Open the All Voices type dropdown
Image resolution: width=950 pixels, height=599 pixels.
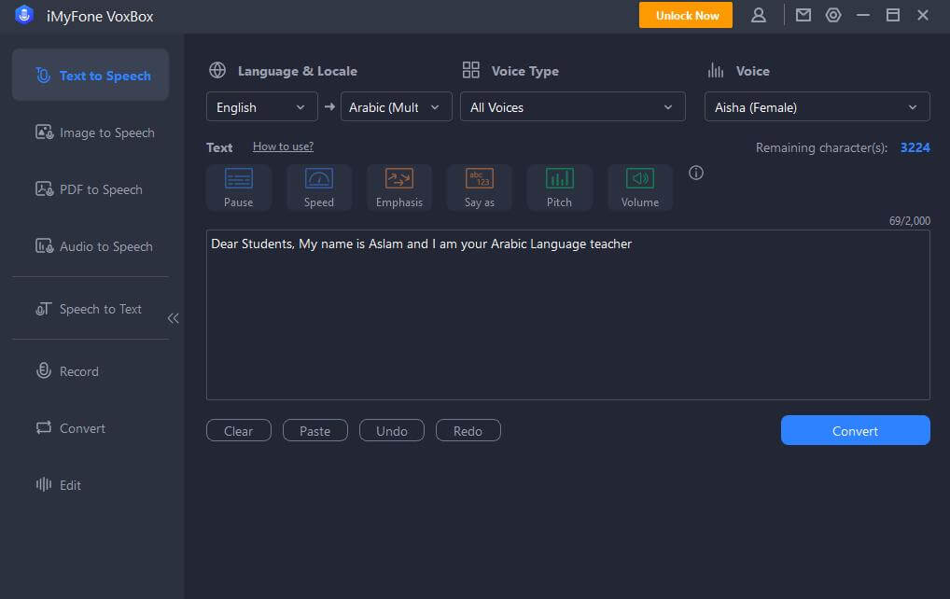pos(573,107)
